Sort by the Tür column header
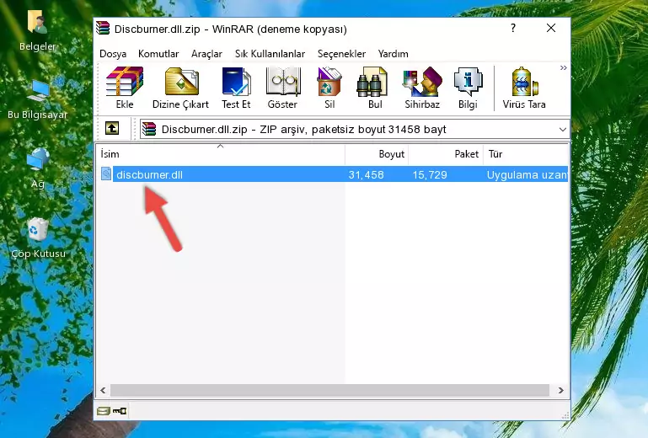Screen dimensions: 648x438 click(x=526, y=154)
